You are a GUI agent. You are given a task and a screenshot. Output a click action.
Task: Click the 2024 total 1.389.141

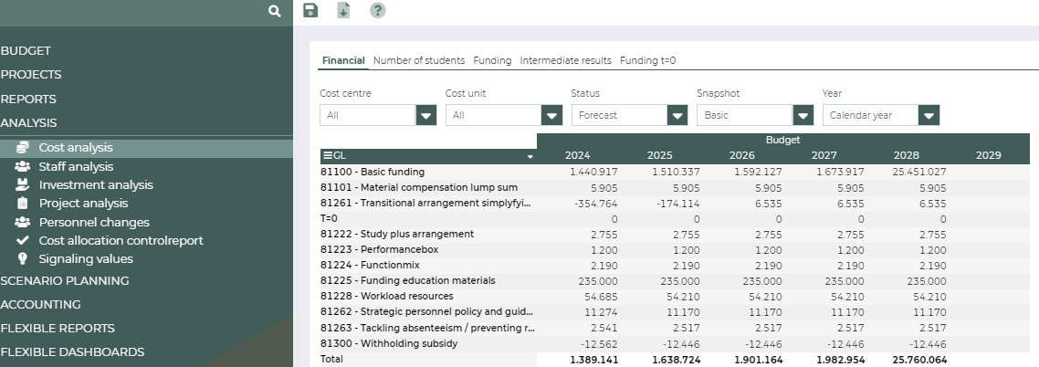click(x=593, y=360)
